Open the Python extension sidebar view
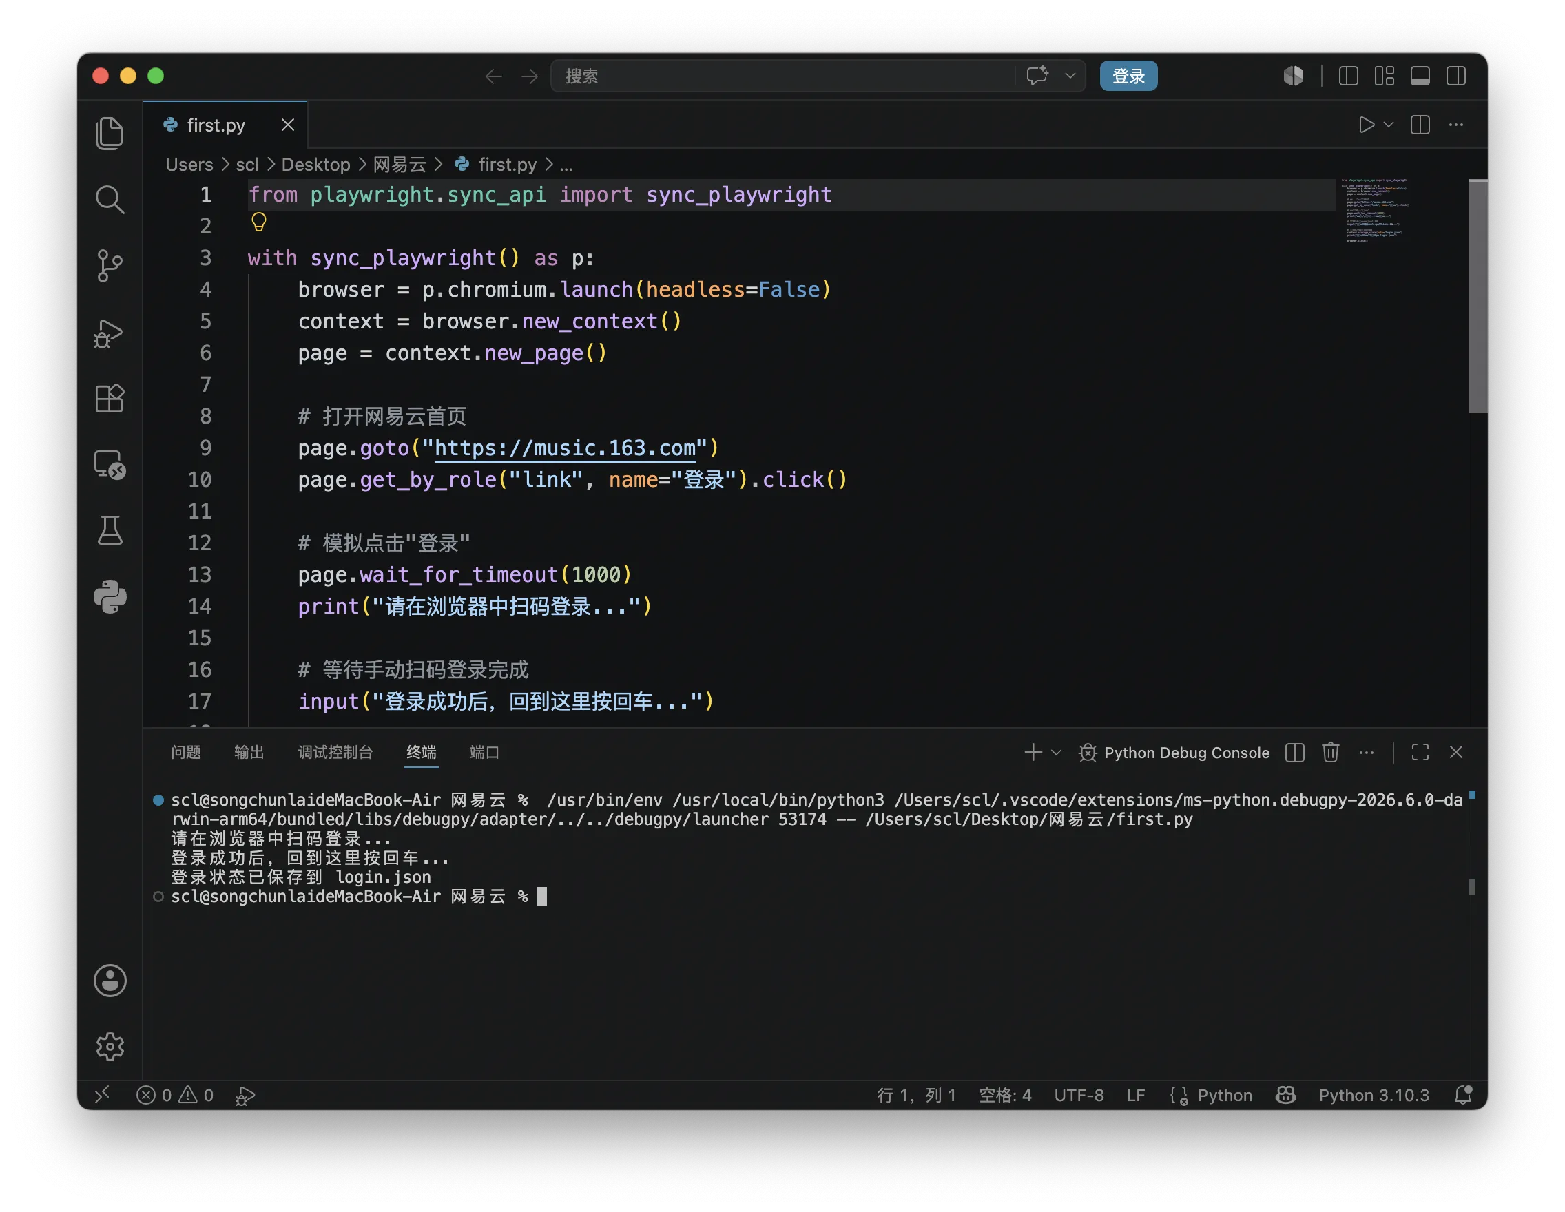The width and height of the screenshot is (1565, 1212). [110, 596]
